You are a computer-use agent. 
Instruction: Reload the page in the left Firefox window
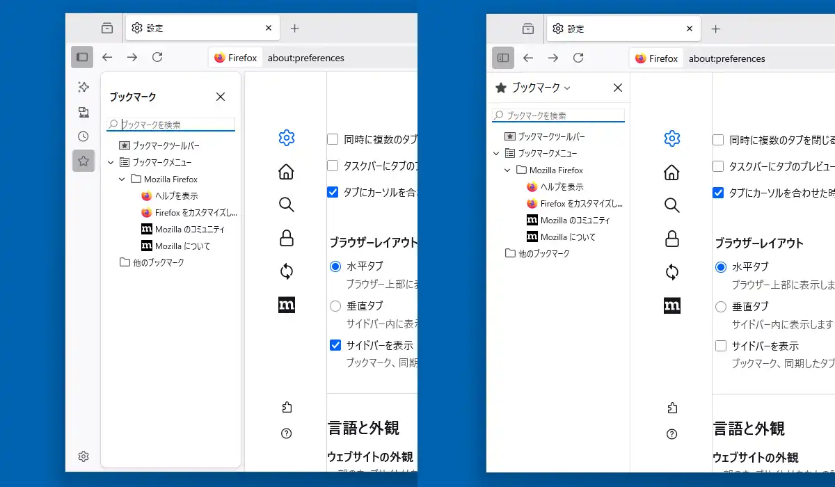(x=157, y=57)
